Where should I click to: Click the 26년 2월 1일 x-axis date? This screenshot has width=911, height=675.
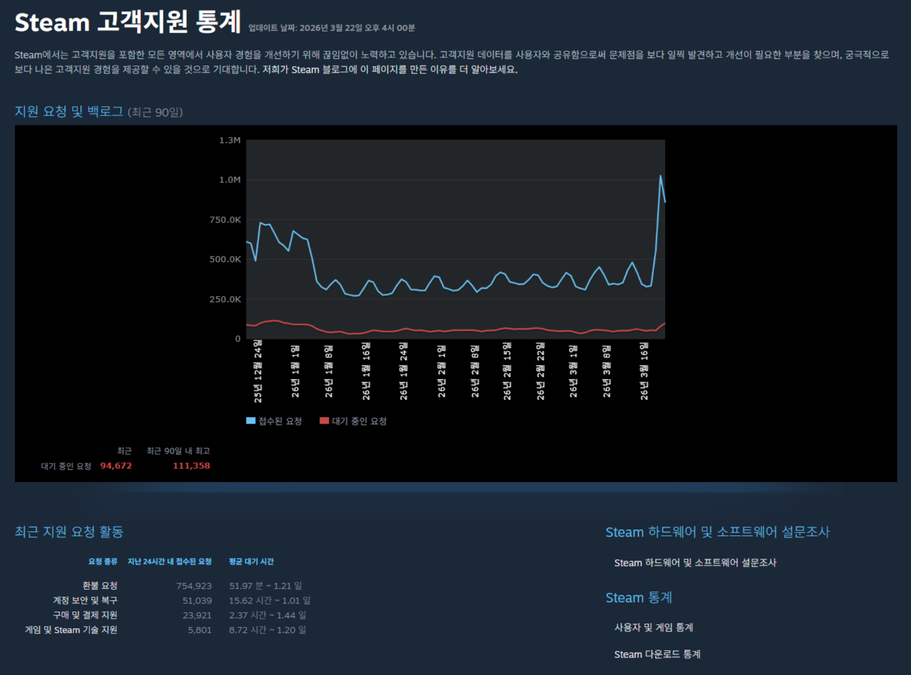442,371
